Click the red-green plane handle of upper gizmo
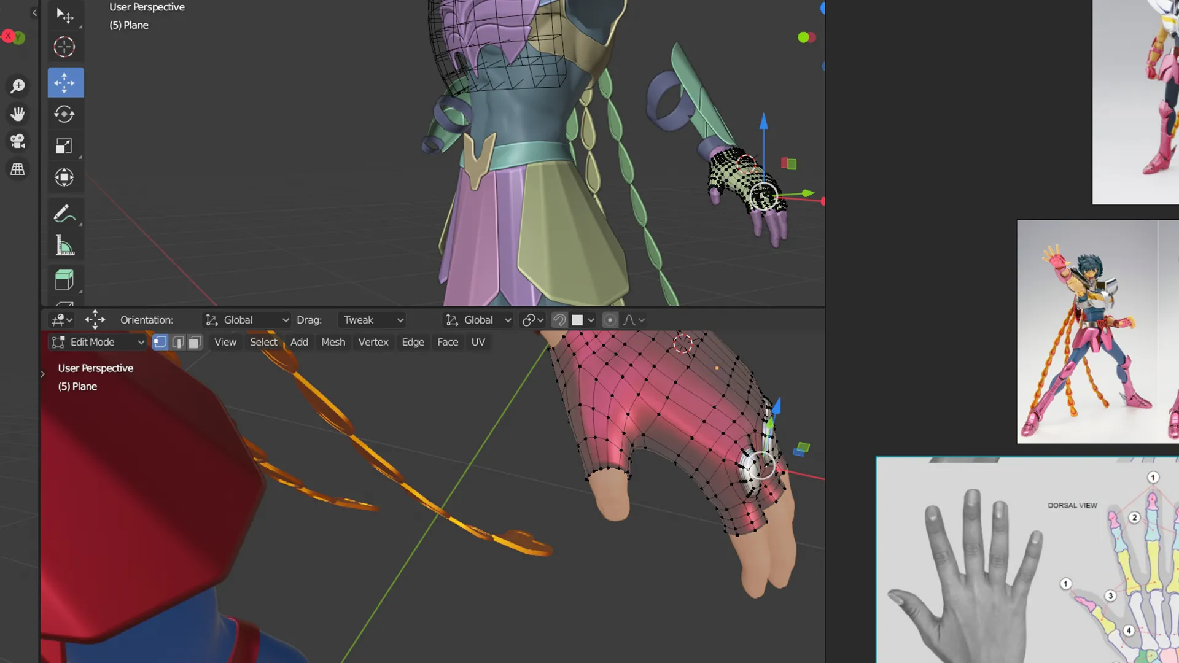The image size is (1179, 663). [789, 163]
